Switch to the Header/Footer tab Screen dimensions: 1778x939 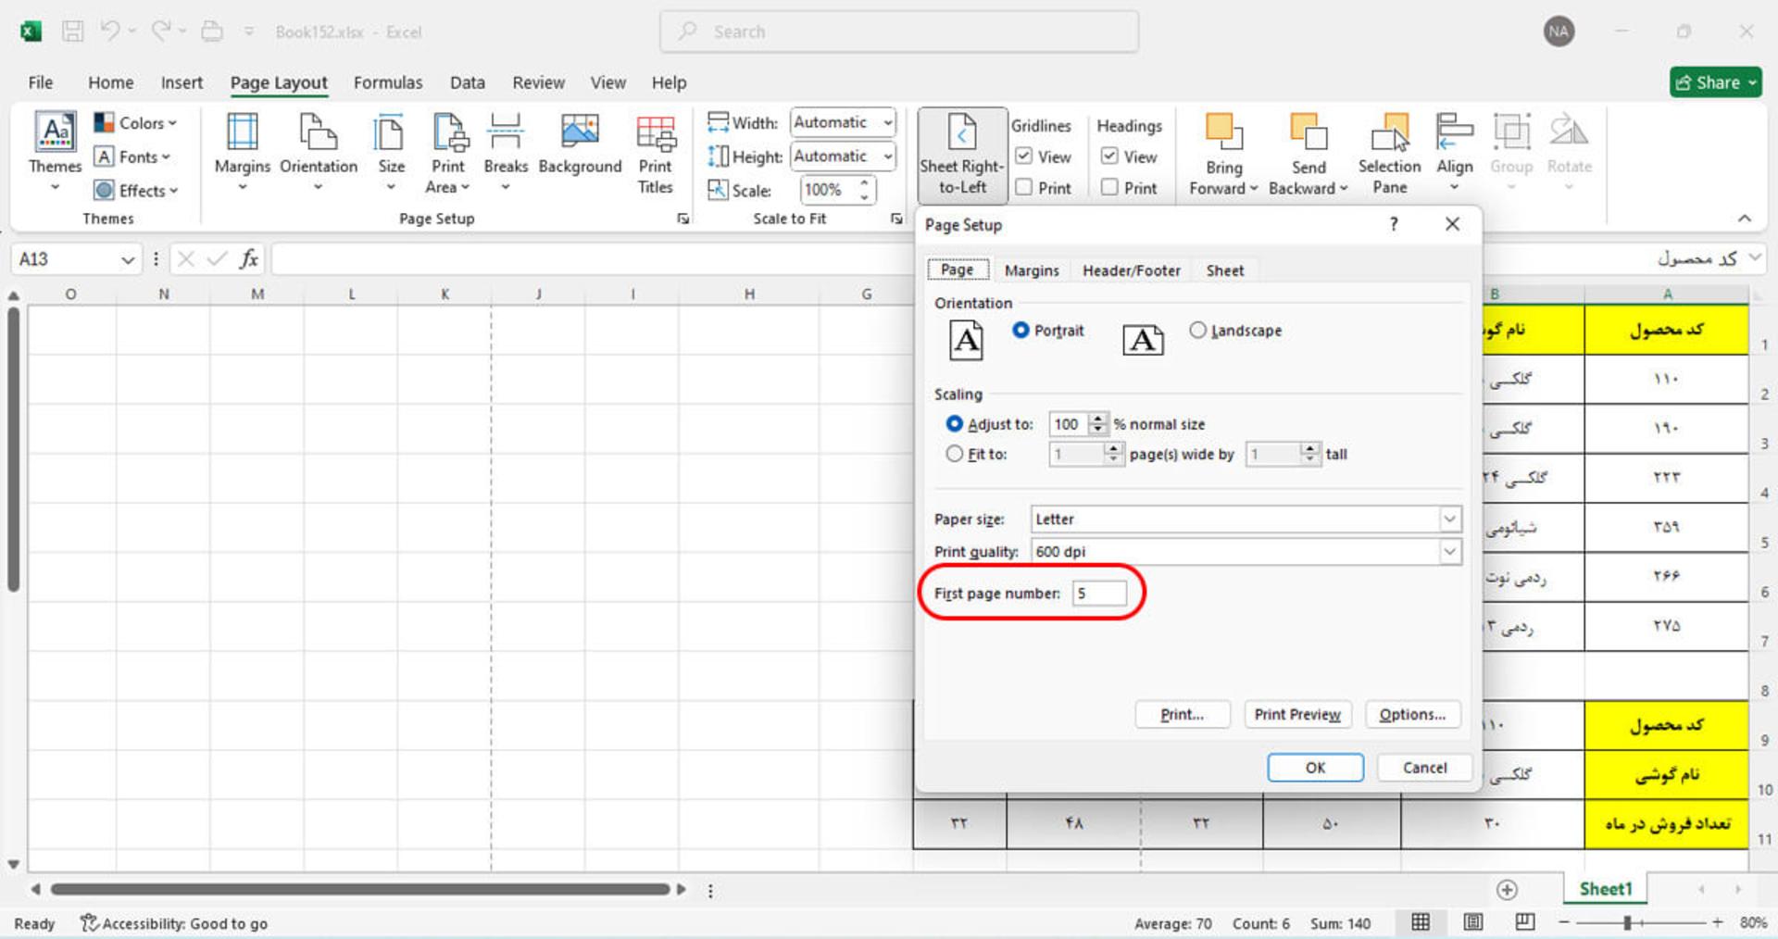click(x=1131, y=270)
